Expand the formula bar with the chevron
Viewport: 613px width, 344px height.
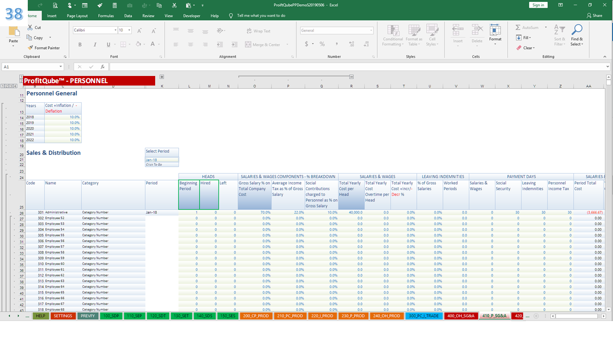click(x=608, y=67)
